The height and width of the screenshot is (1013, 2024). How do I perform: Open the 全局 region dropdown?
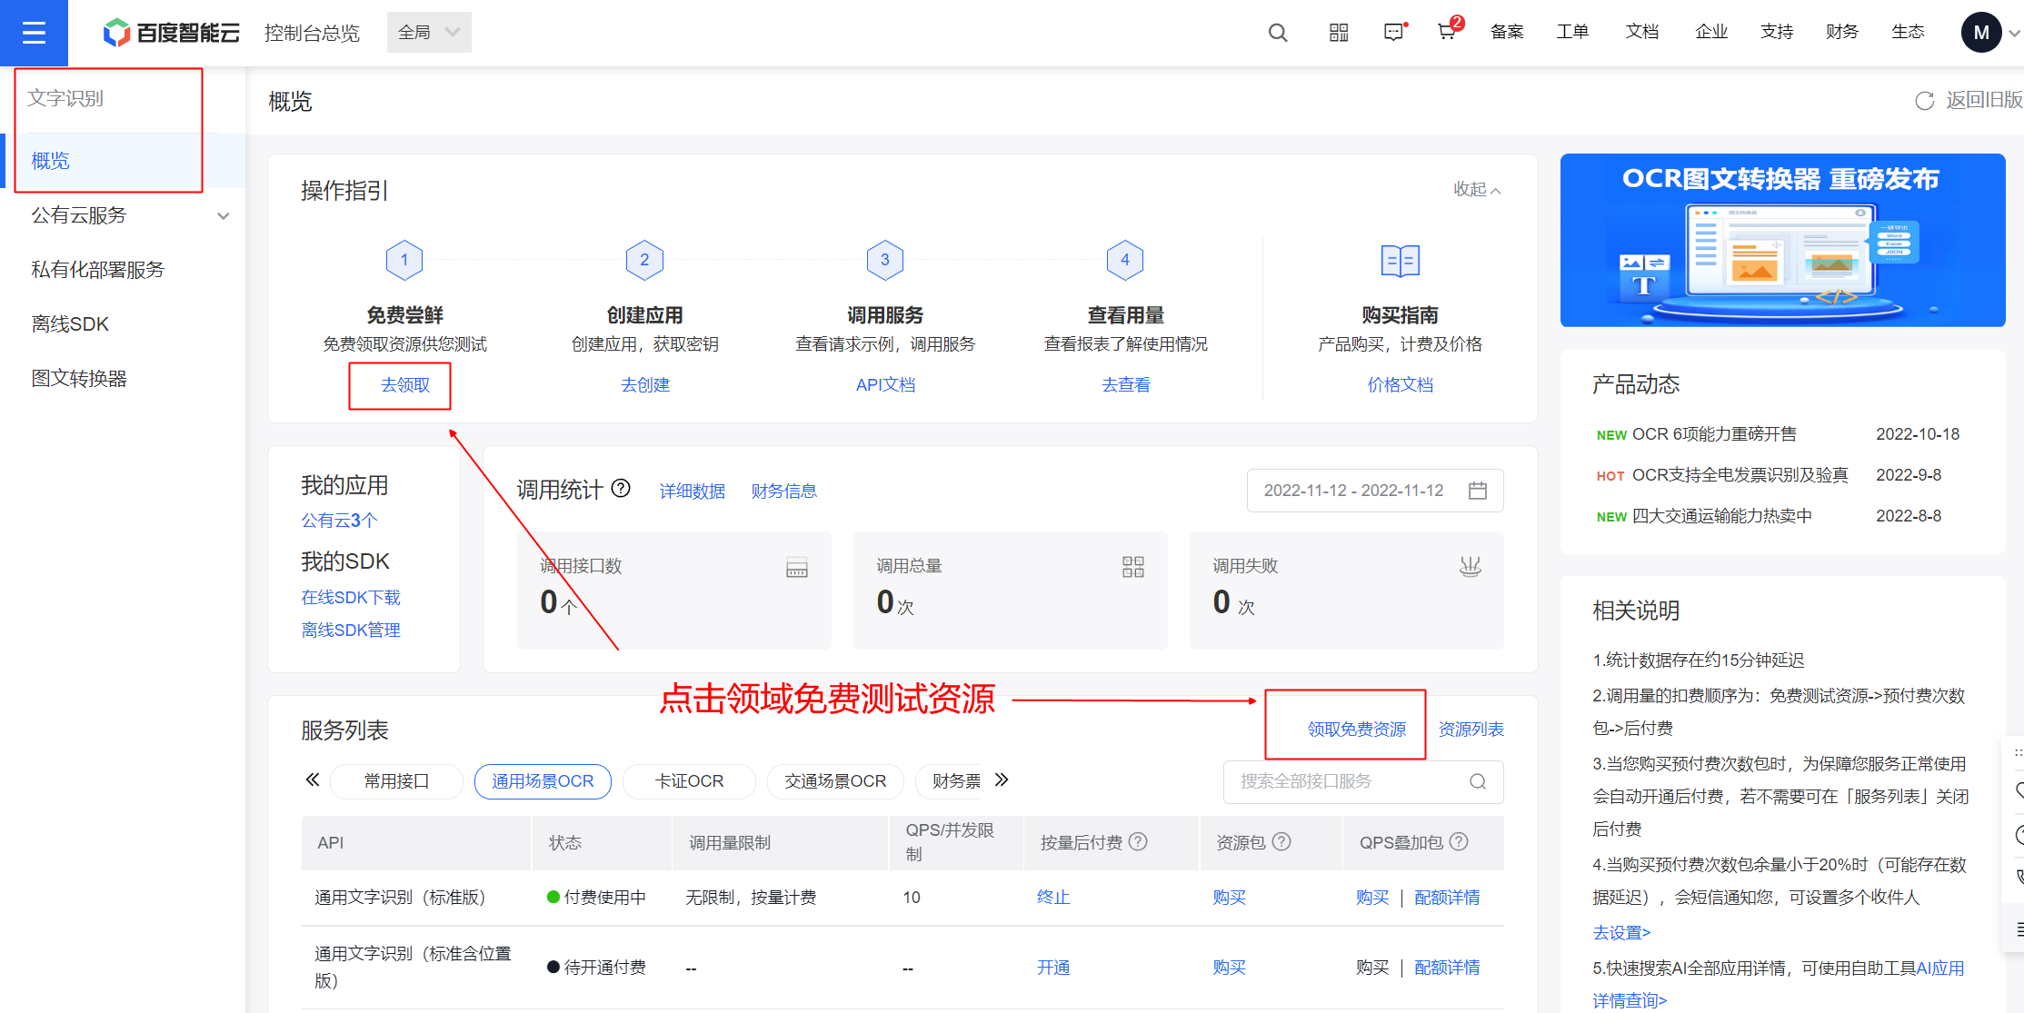429,33
